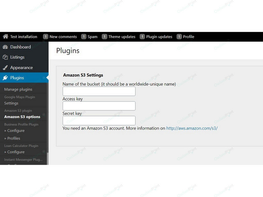Select Plugins in the sidebar

click(17, 78)
